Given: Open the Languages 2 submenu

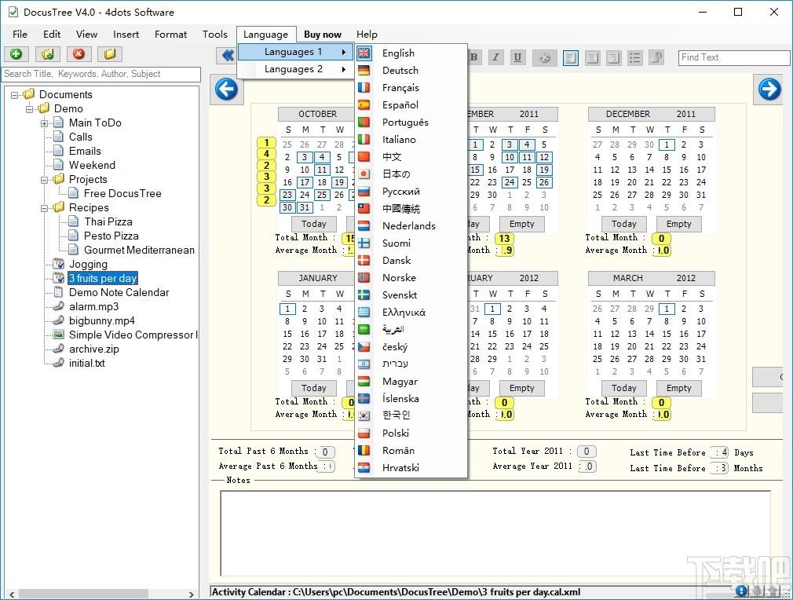Looking at the screenshot, I should [295, 69].
